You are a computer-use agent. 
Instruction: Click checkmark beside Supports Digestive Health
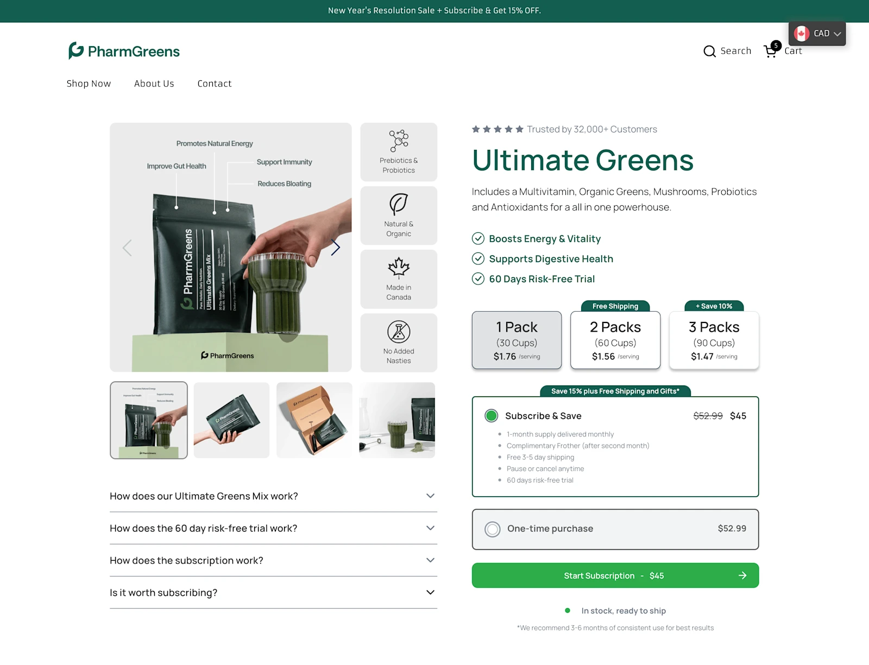click(478, 258)
